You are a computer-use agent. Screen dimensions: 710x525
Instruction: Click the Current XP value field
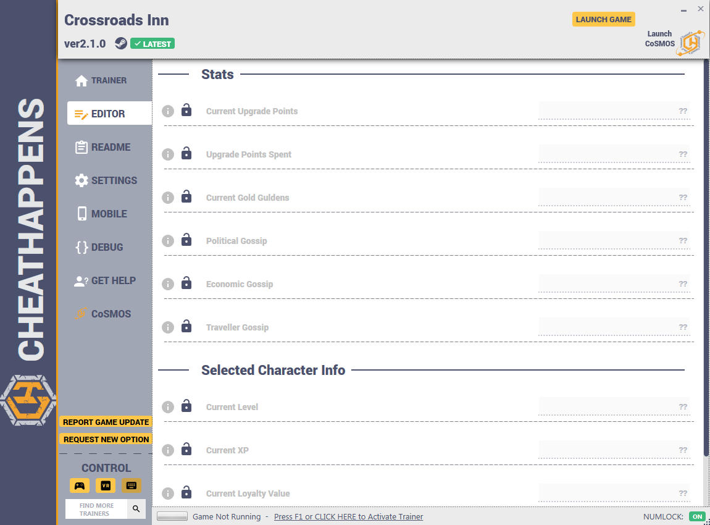click(614, 450)
